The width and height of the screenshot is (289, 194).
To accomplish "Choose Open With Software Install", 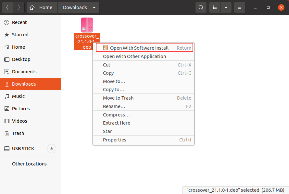I will point(139,48).
